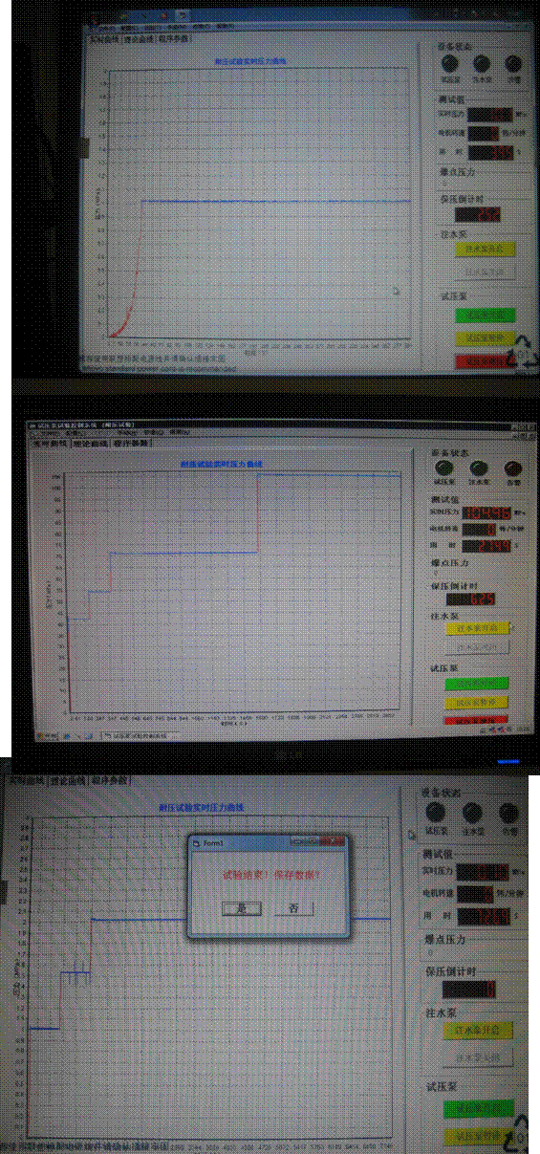540x1154 pixels.
Task: Click 试压泵 status lamp in the top screen
Action: pyautogui.click(x=448, y=62)
